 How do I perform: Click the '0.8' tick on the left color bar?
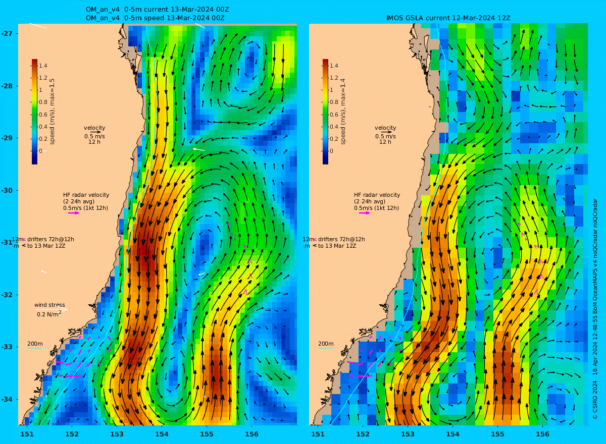coord(43,102)
